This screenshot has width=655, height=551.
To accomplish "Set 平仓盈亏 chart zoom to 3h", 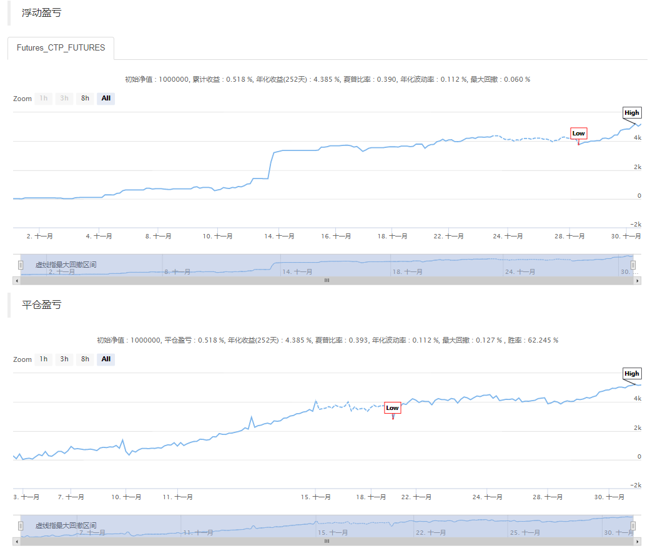I will click(64, 359).
